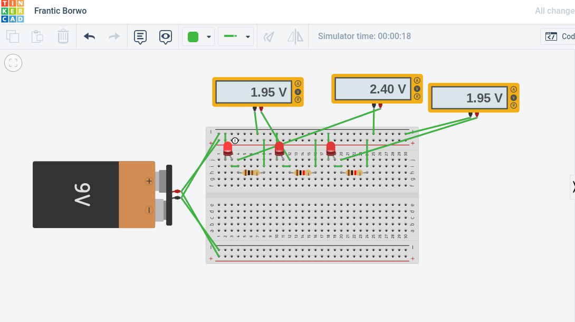Viewport: 575px width, 322px height.
Task: Click the last multimeter's 1.95 V display
Action: pyautogui.click(x=469, y=98)
